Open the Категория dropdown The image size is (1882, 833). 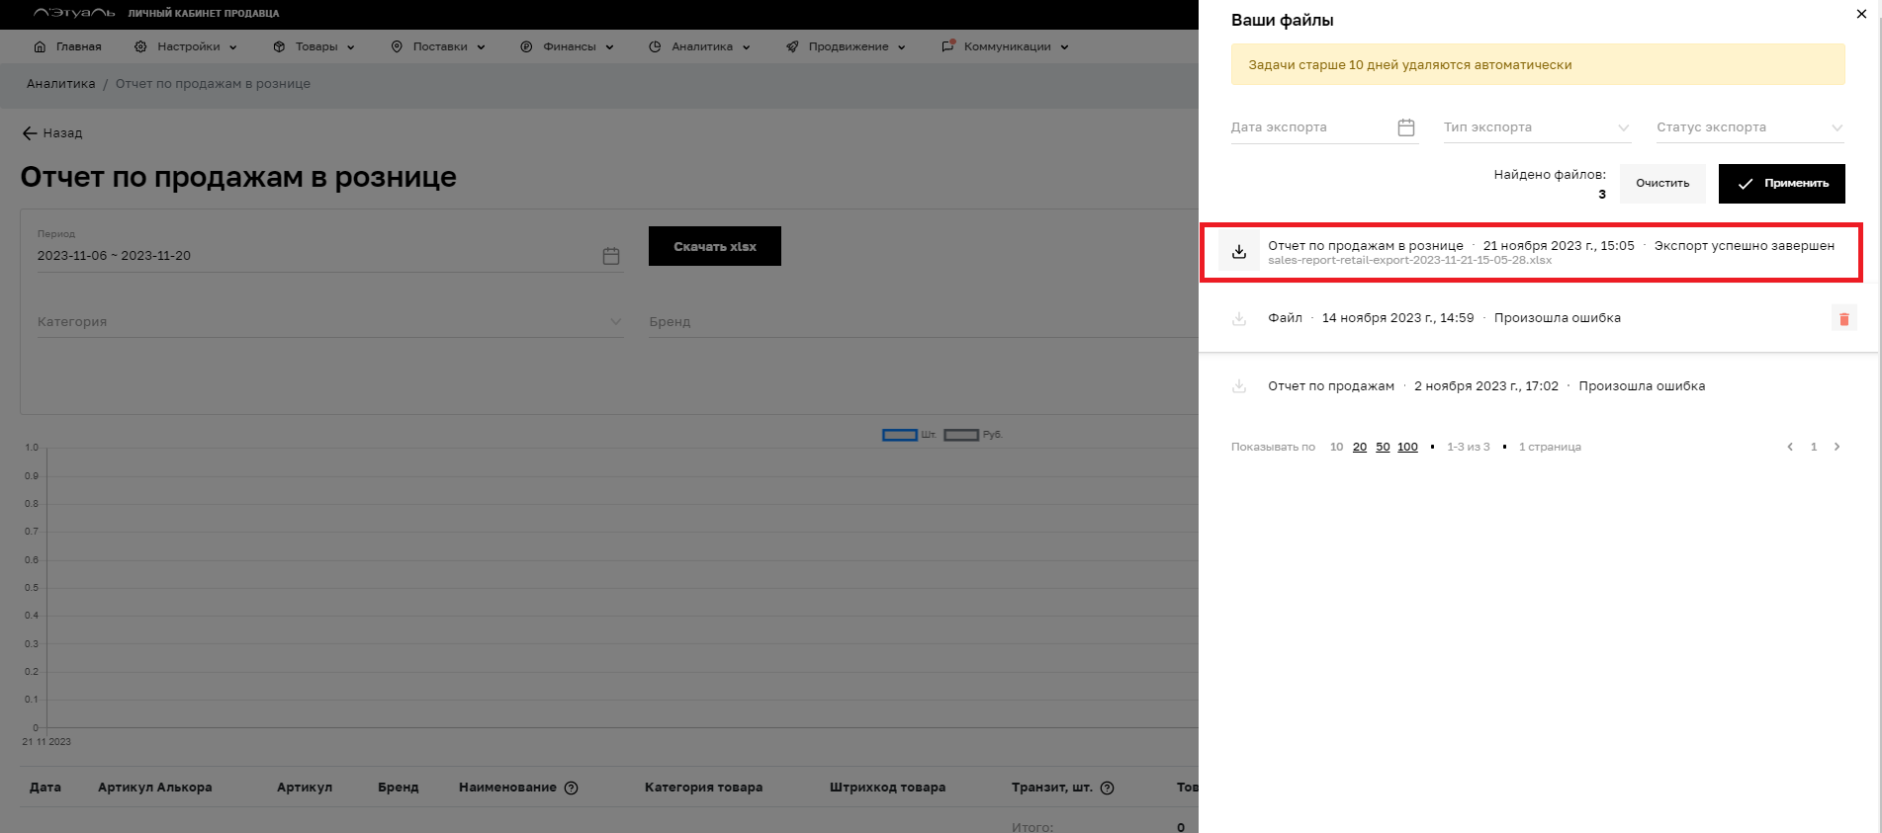click(330, 321)
